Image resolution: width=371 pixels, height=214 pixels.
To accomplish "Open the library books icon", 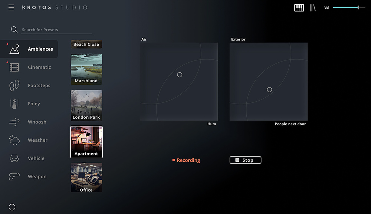I will pos(313,8).
